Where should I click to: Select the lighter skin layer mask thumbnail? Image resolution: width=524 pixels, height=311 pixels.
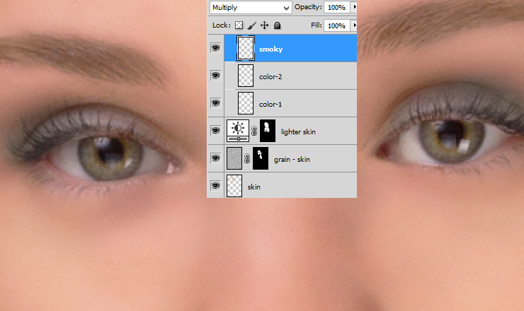(x=268, y=131)
